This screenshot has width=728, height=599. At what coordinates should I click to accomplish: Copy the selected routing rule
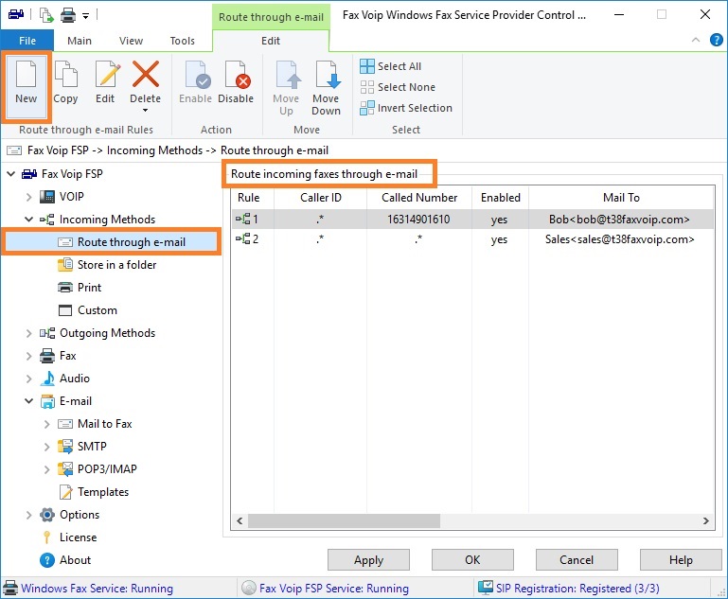65,82
